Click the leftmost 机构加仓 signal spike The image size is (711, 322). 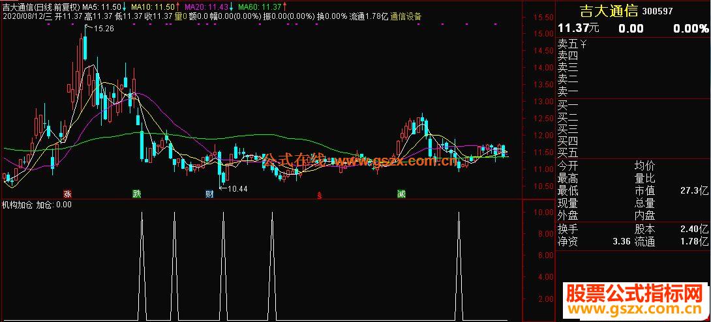[142, 267]
